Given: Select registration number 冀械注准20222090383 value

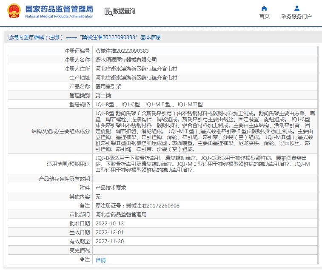Looking at the screenshot, I should coord(122,51).
